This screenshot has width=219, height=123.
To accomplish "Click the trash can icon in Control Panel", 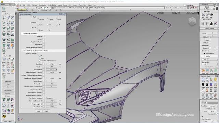I will pos(217,9).
